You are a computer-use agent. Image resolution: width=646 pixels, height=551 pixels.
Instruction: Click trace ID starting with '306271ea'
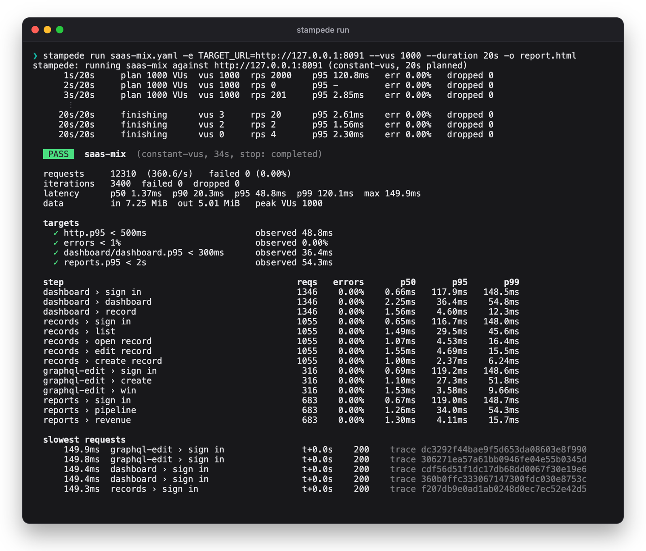[503, 459]
